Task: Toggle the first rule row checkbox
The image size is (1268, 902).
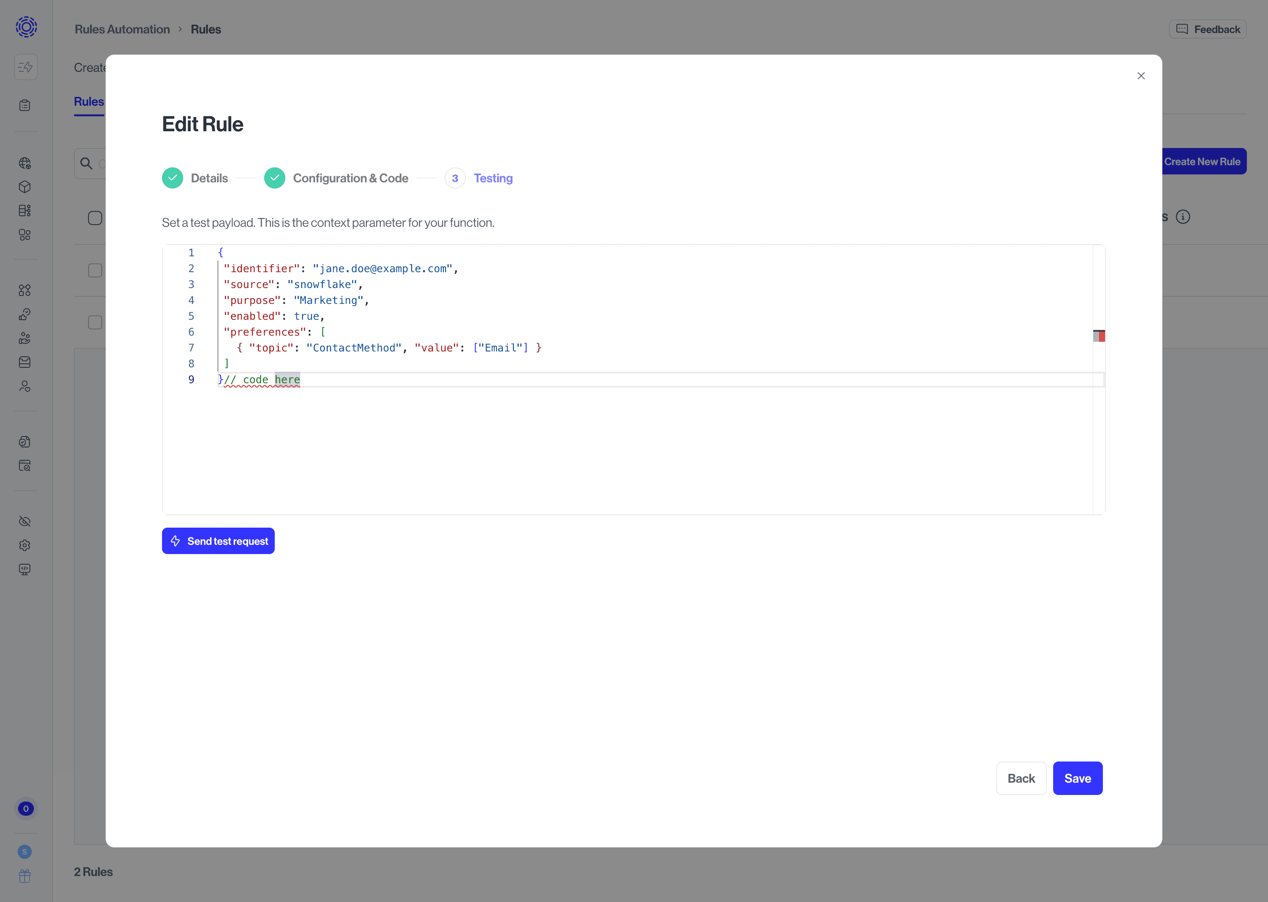Action: (95, 270)
